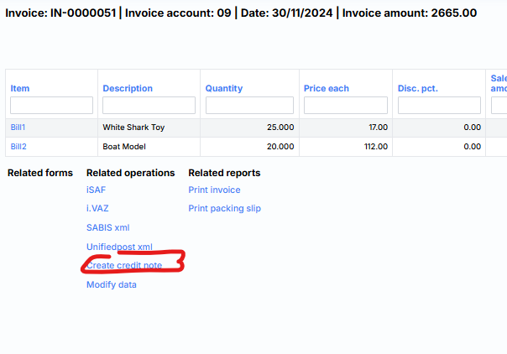The image size is (507, 354).
Task: Export using the SABIS xml link
Action: click(107, 227)
